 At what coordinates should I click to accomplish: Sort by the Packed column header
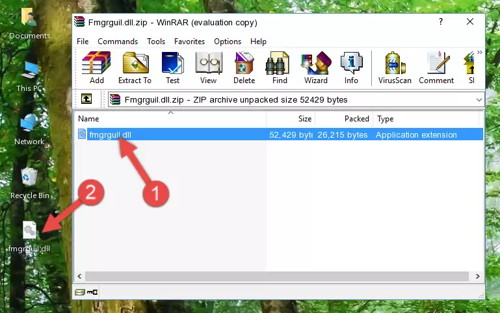click(x=344, y=119)
